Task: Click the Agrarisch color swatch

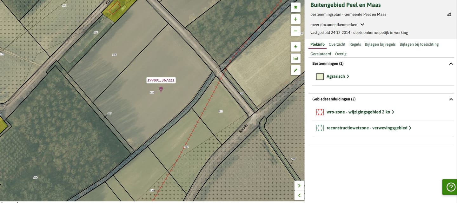Action: [x=320, y=76]
